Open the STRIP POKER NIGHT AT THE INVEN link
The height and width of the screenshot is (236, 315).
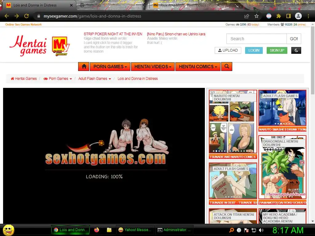(113, 34)
